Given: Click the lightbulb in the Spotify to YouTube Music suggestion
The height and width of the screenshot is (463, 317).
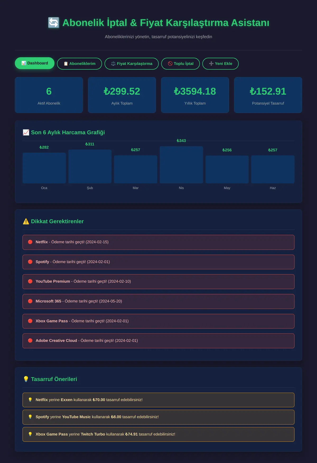Looking at the screenshot, I should click(30, 417).
